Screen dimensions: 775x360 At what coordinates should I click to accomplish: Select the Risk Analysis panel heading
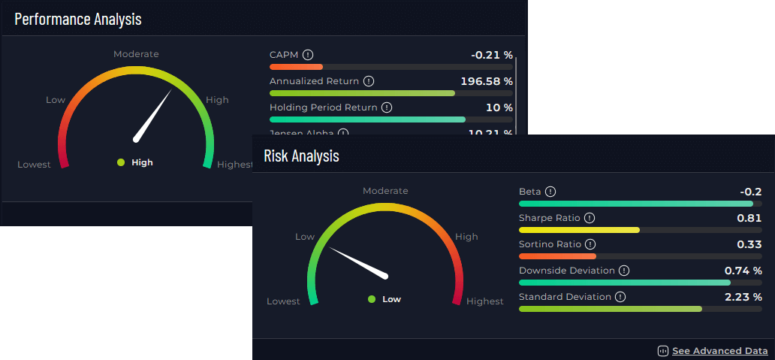click(x=301, y=156)
